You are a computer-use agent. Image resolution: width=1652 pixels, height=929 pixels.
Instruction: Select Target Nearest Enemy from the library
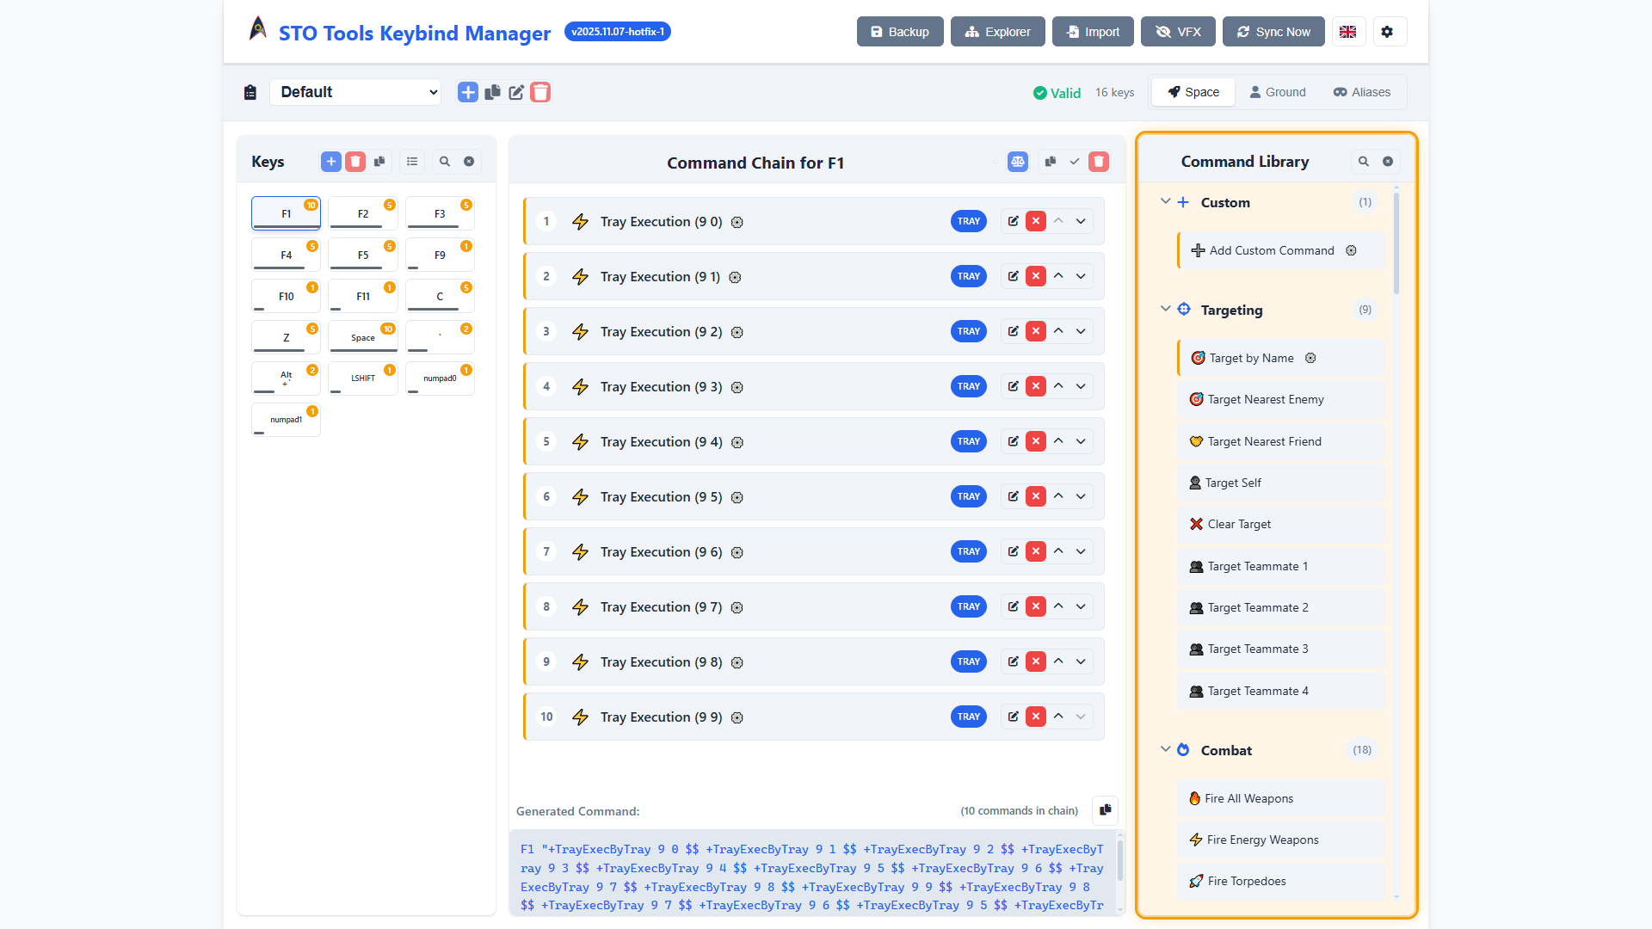[x=1265, y=399]
